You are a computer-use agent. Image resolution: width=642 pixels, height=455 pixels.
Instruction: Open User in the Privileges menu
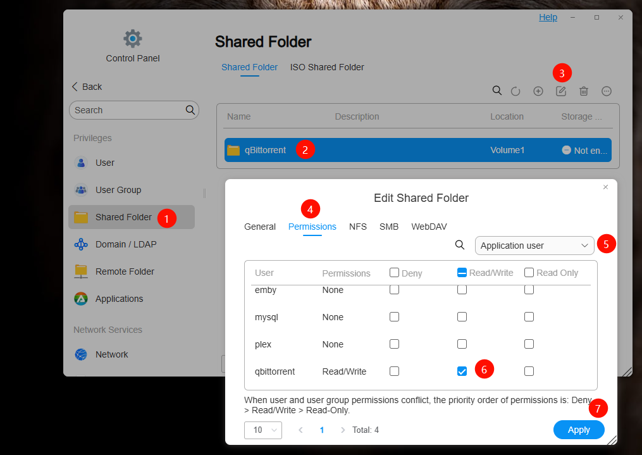pyautogui.click(x=132, y=163)
